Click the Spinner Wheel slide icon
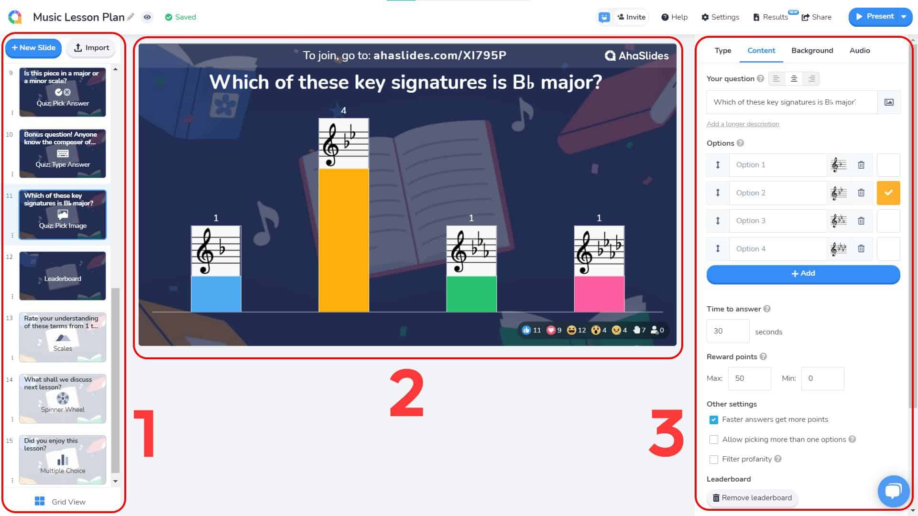Screen dimensions: 918x516 [62, 398]
